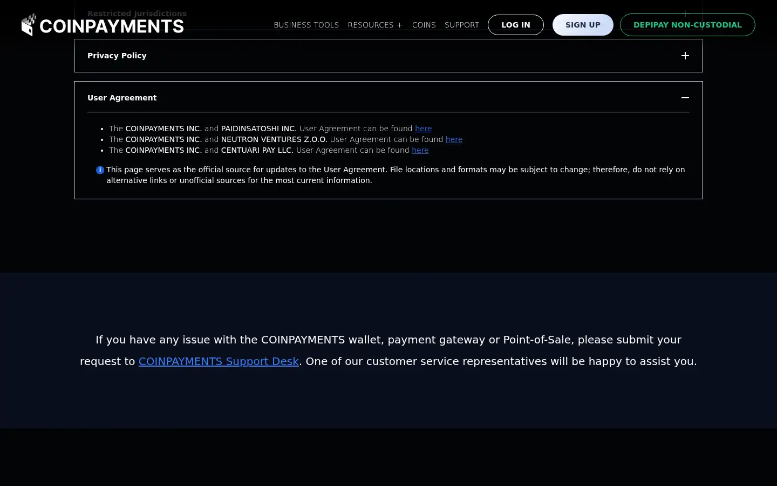Open the Privacy Policy section header
The width and height of the screenshot is (777, 486).
point(388,56)
